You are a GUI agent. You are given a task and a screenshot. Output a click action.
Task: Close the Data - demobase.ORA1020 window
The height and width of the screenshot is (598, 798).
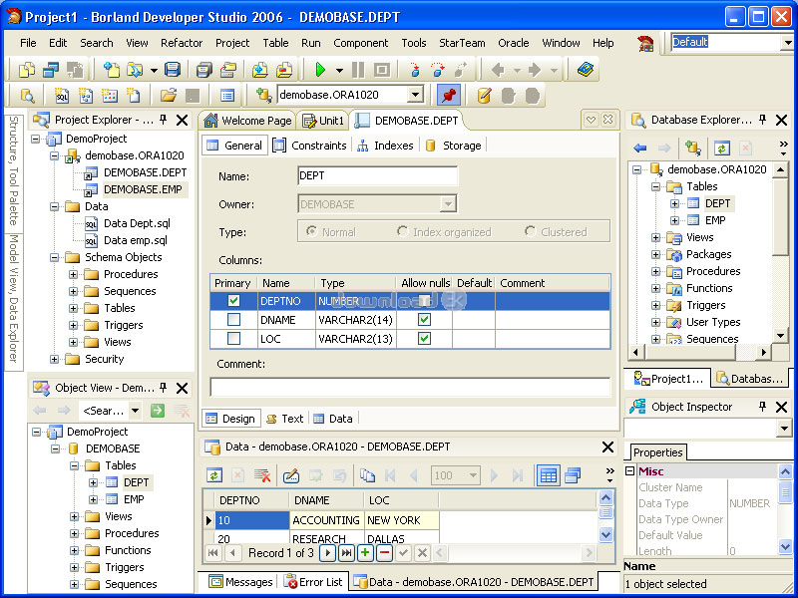point(607,447)
